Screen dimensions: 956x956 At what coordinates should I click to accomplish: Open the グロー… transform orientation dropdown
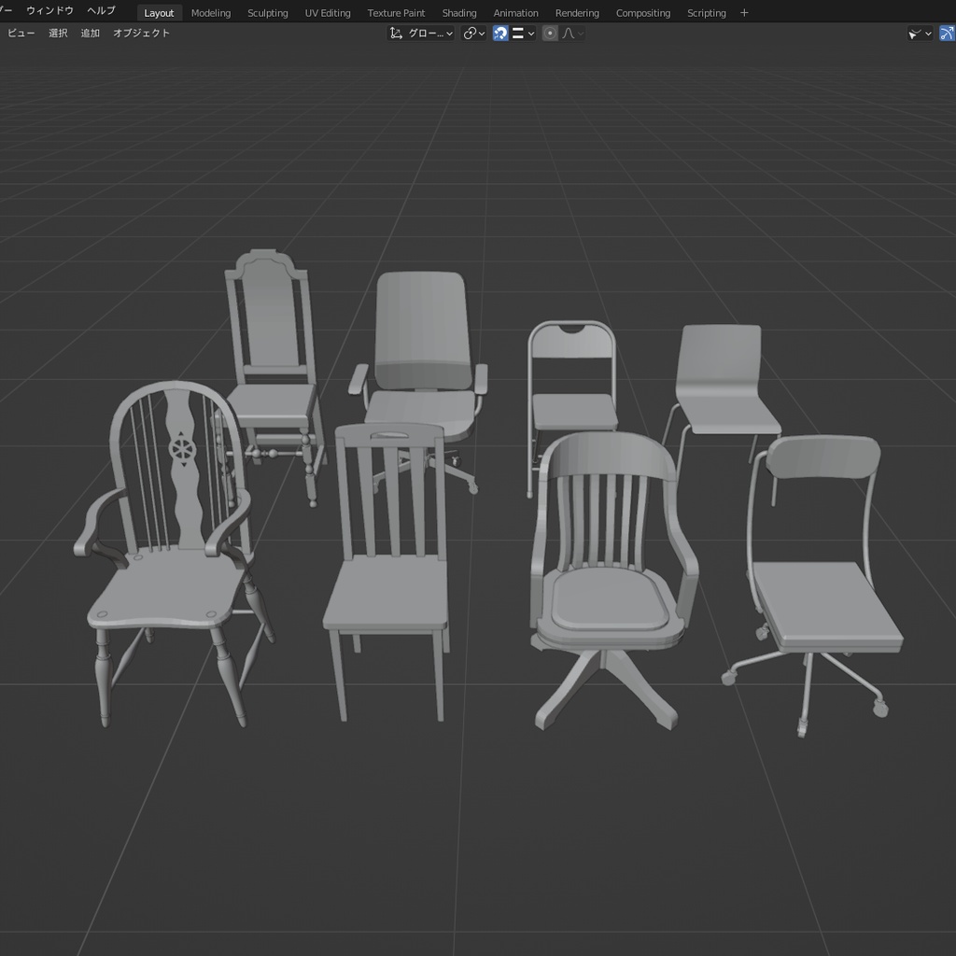[x=421, y=33]
